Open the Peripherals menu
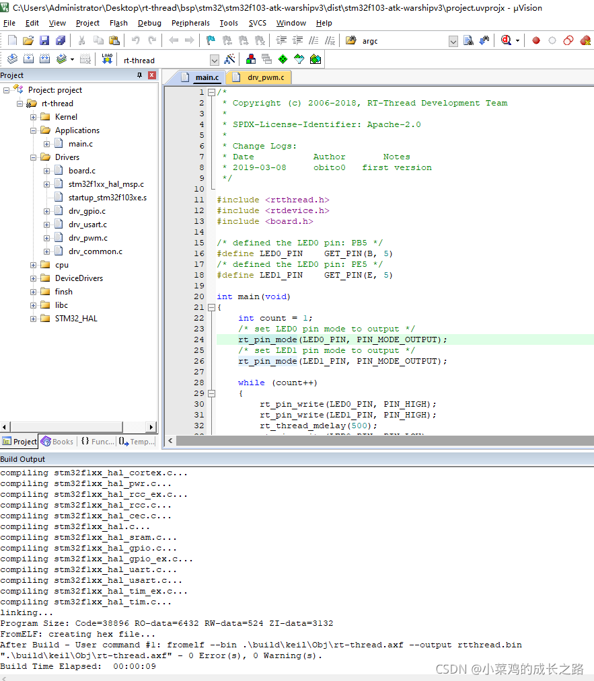This screenshot has width=594, height=681. (190, 23)
